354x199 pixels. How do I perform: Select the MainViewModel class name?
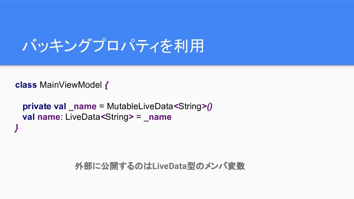[x=71, y=85]
